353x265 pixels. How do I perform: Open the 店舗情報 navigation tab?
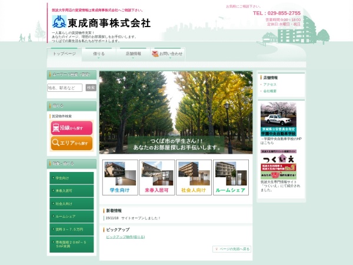(x=134, y=54)
